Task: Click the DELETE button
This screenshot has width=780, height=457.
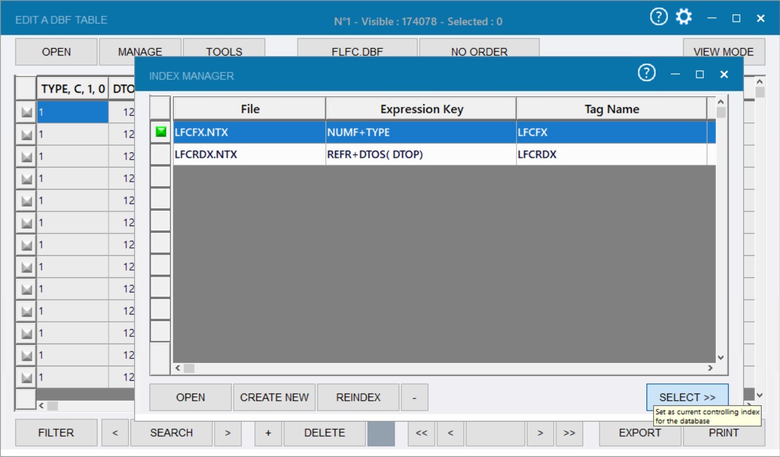Action: [324, 433]
